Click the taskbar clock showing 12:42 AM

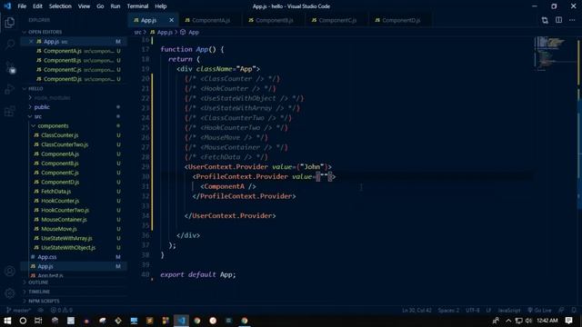pyautogui.click(x=547, y=321)
